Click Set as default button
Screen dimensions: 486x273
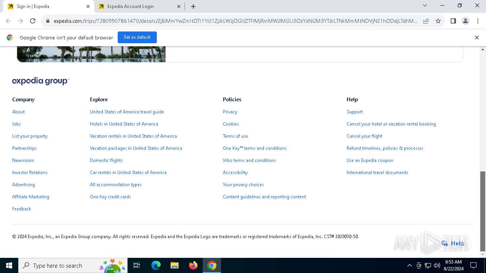click(x=137, y=37)
